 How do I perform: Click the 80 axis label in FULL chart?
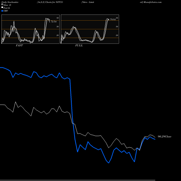click(117, 18)
